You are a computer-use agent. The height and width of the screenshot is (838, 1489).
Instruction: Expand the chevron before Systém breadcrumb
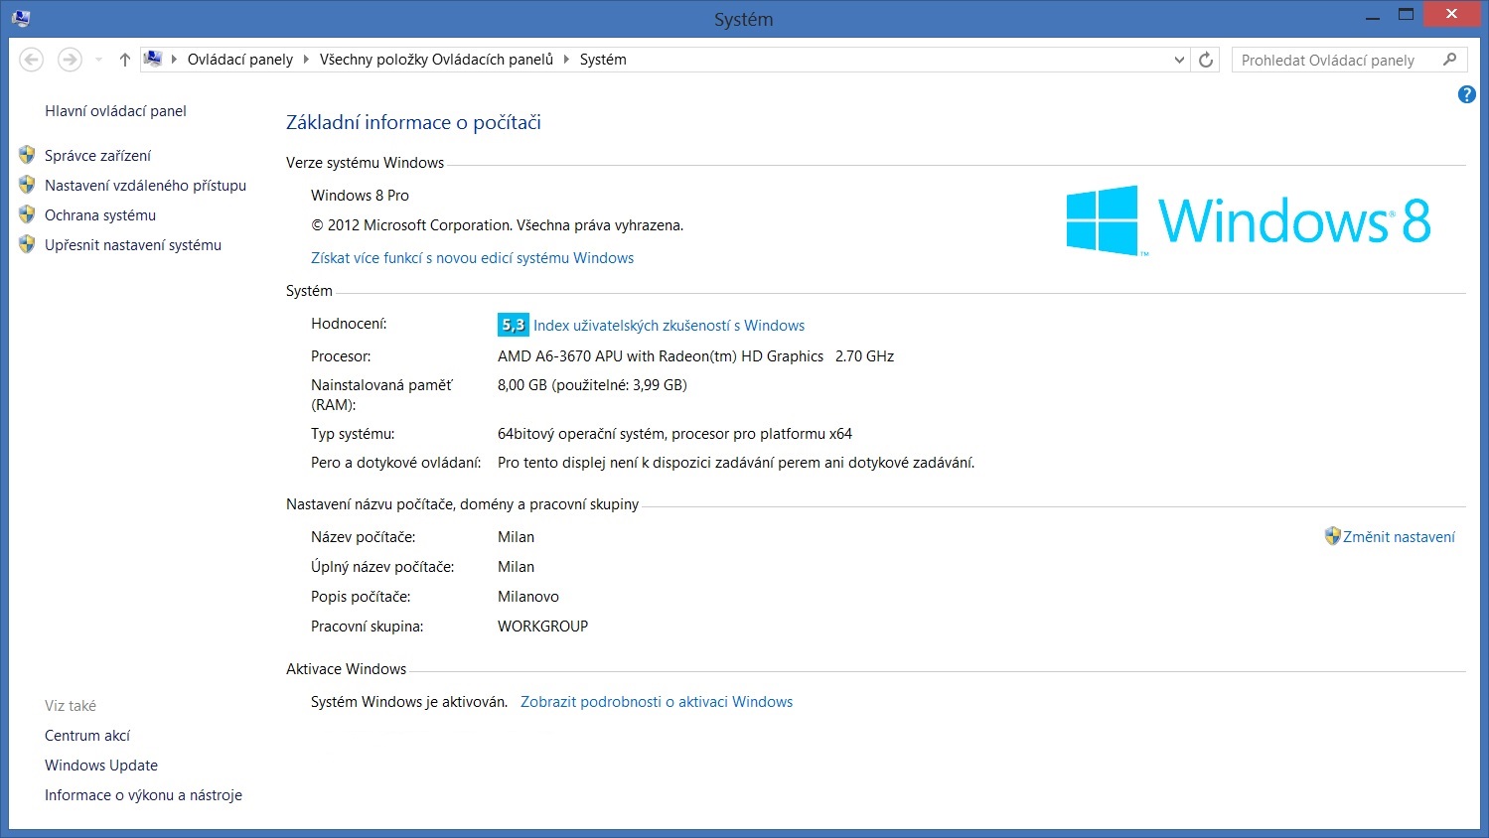coord(567,60)
